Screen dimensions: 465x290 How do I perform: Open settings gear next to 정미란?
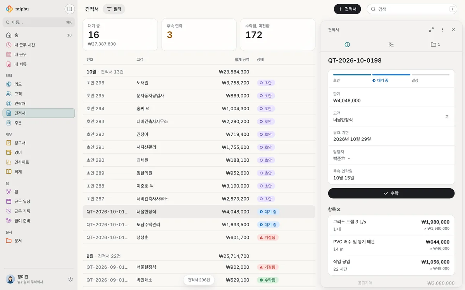(x=71, y=279)
